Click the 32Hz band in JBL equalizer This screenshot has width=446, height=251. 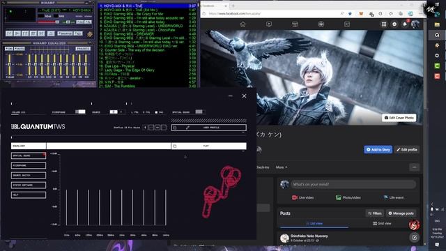pyautogui.click(x=67, y=208)
